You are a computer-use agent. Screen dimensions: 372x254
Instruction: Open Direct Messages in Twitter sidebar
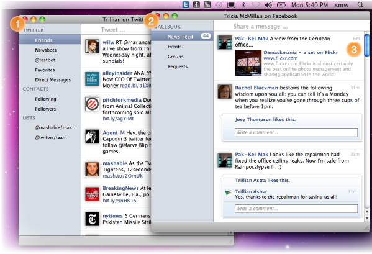point(50,79)
